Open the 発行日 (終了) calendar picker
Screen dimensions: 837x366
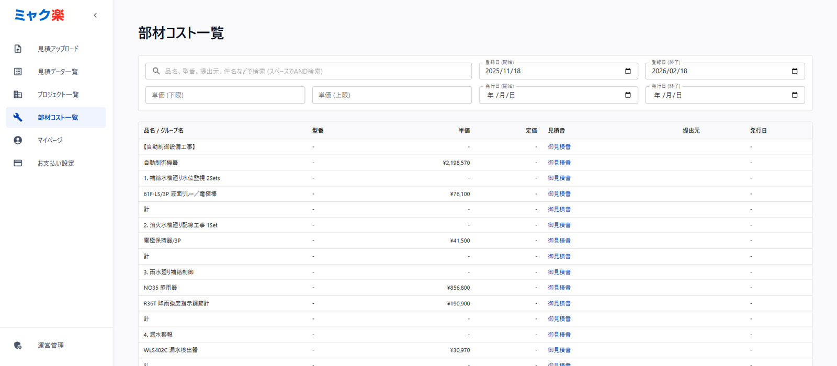click(x=794, y=95)
